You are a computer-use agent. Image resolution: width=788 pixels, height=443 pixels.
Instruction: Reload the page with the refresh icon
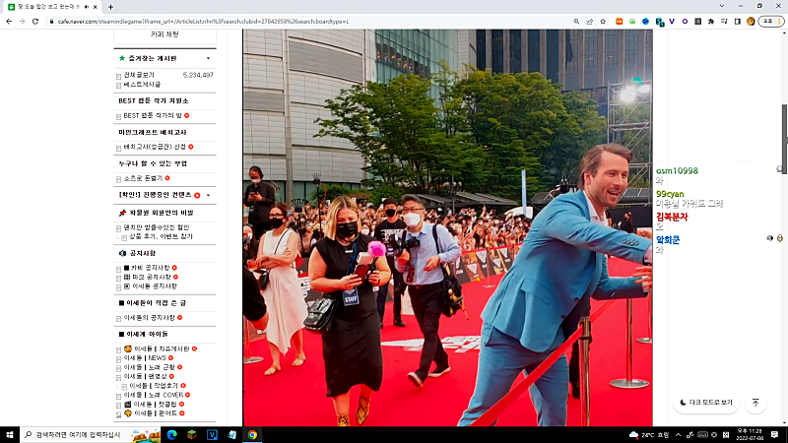(37, 21)
